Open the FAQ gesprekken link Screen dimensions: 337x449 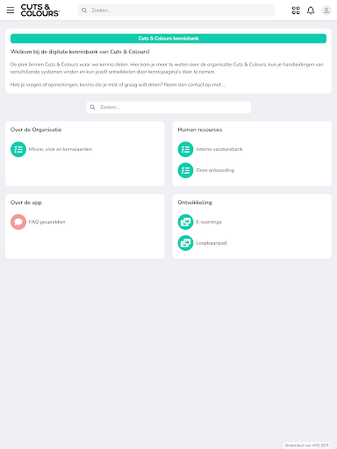coord(47,222)
